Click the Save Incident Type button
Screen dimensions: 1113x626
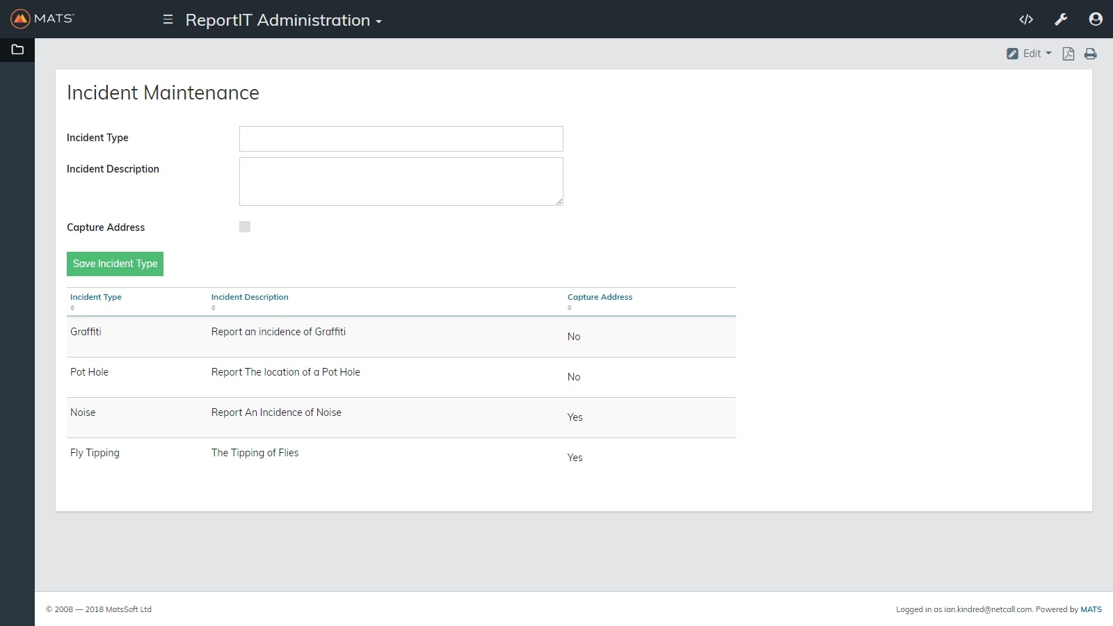coord(115,264)
